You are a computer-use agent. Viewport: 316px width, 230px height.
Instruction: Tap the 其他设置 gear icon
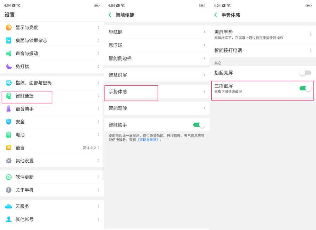pyautogui.click(x=9, y=161)
